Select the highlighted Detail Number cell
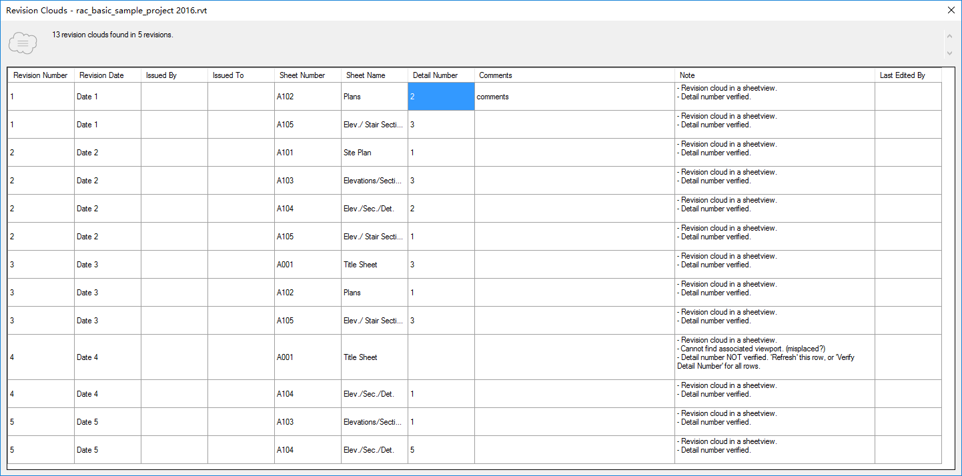Screen dimensions: 962x476 440,96
